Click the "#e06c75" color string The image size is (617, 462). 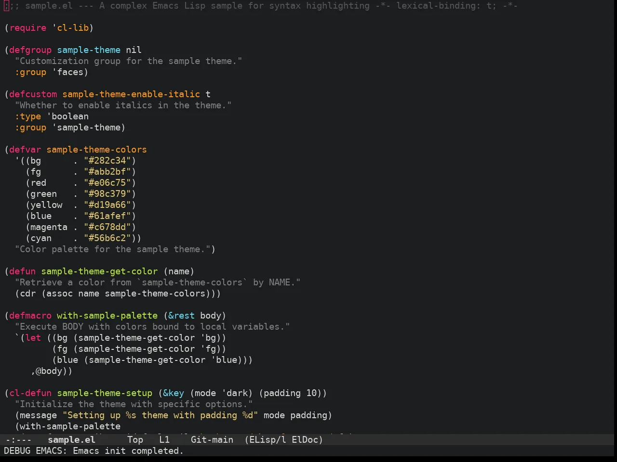coord(107,183)
